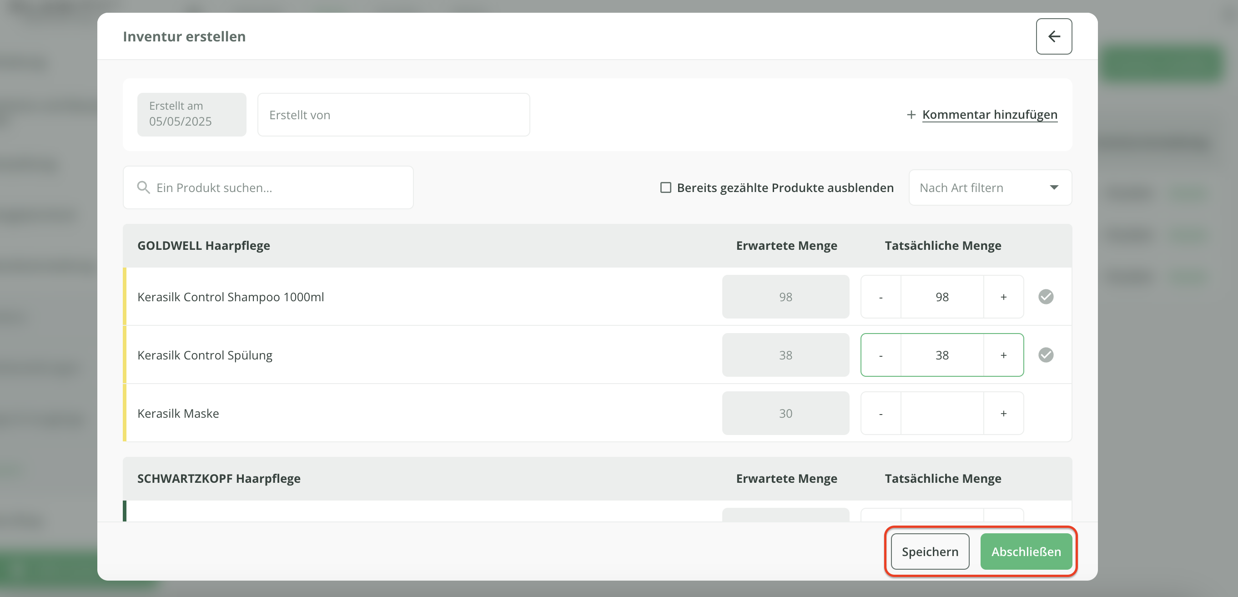The image size is (1238, 597).
Task: Decrease Kerasilk Control Shampoo quantity with minus
Action: pos(881,297)
